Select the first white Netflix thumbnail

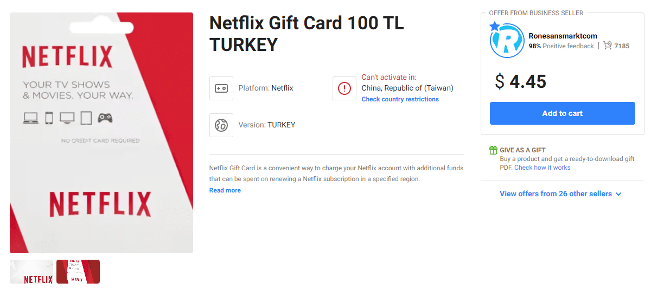pyautogui.click(x=31, y=272)
